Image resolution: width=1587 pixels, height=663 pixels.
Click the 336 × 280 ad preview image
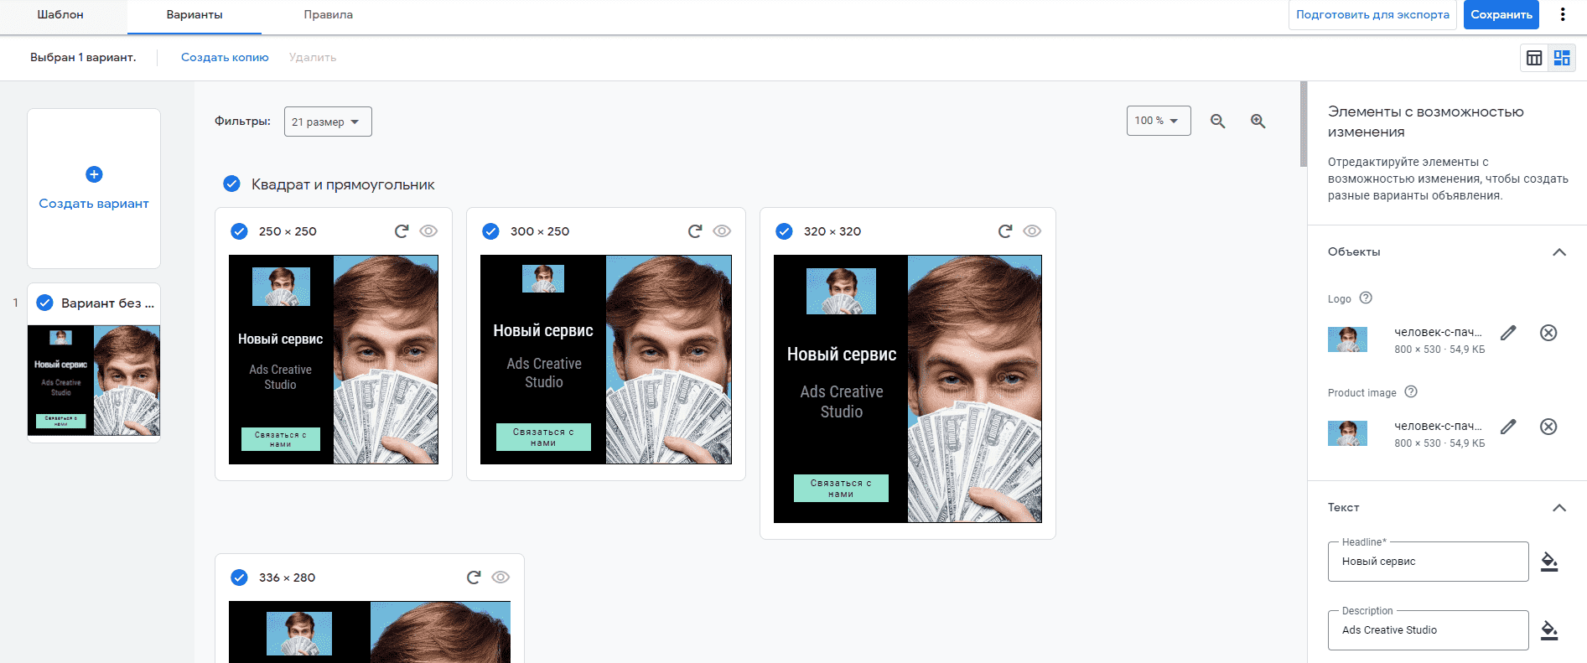370,632
